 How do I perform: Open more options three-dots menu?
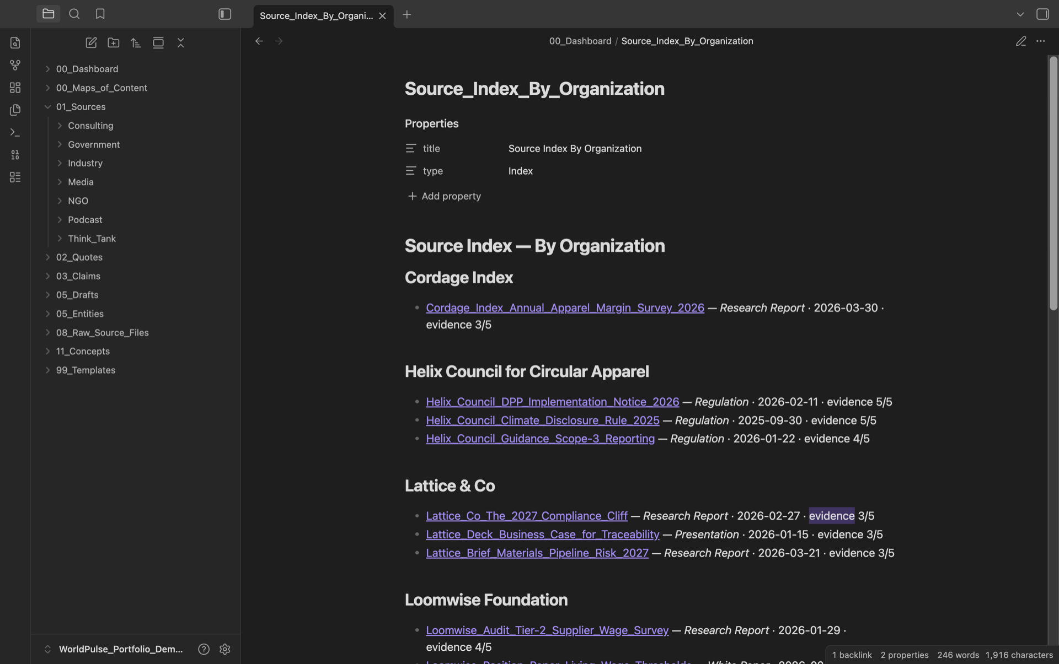click(x=1040, y=41)
